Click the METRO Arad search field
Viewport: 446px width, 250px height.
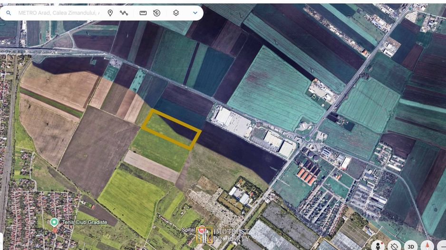[59, 13]
